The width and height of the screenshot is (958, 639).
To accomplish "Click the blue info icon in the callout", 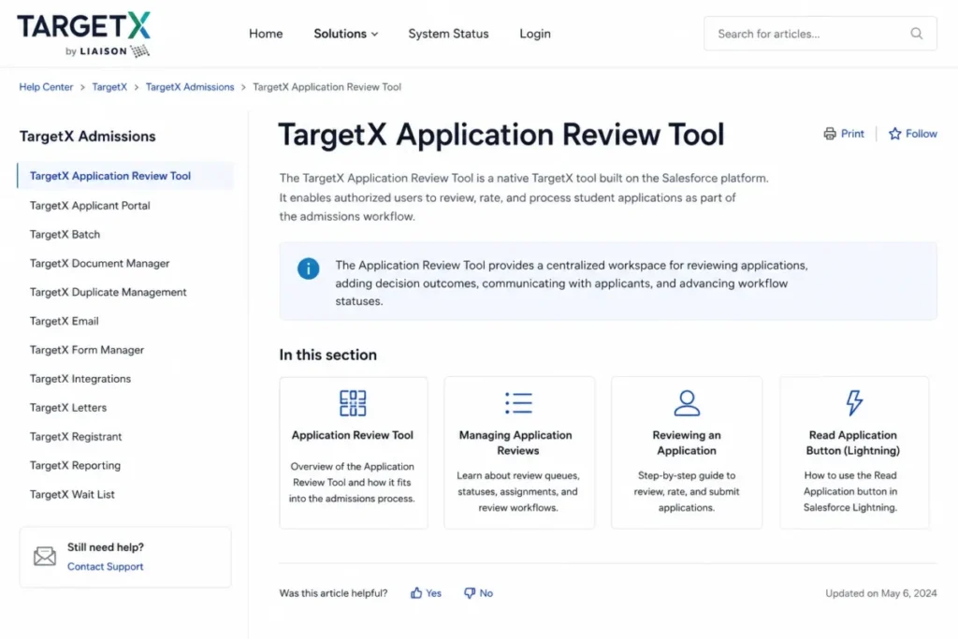I will click(308, 269).
